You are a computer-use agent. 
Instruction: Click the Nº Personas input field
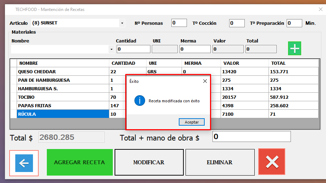point(179,23)
